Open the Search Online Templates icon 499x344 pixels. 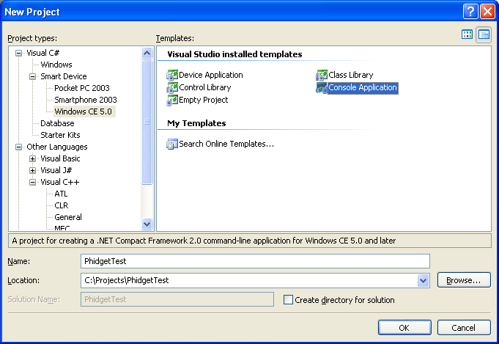[x=173, y=144]
